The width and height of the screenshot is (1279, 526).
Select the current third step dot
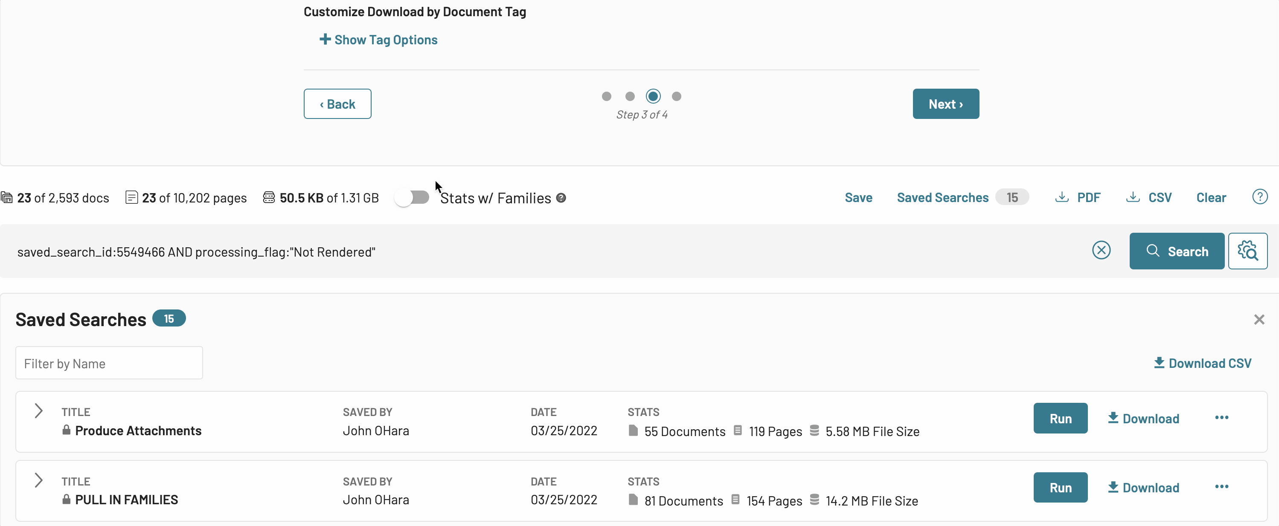653,96
